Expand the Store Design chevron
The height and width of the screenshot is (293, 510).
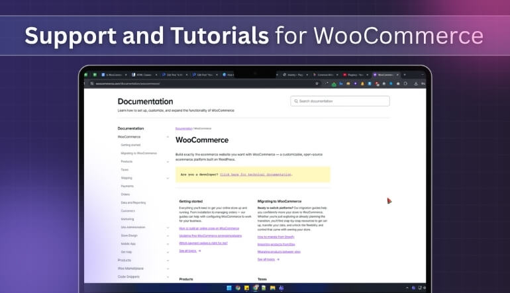click(168, 236)
